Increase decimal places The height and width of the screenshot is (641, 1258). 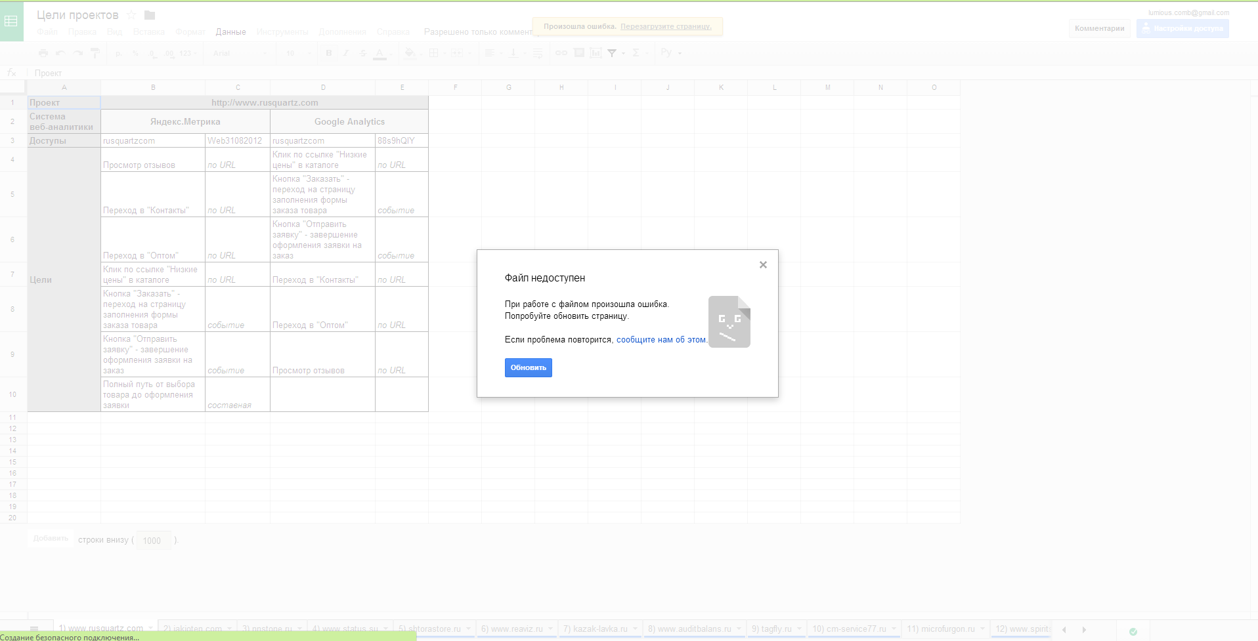[x=169, y=54]
